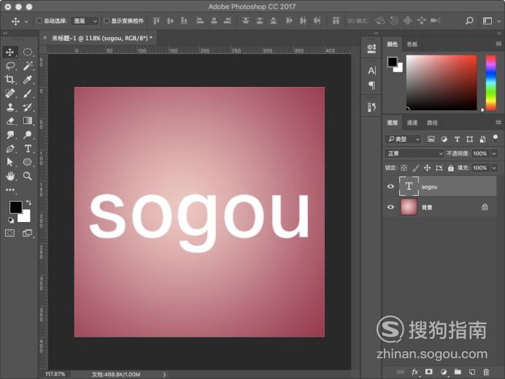
Task: Open the extra tools ellipsis menu
Action: tap(10, 190)
